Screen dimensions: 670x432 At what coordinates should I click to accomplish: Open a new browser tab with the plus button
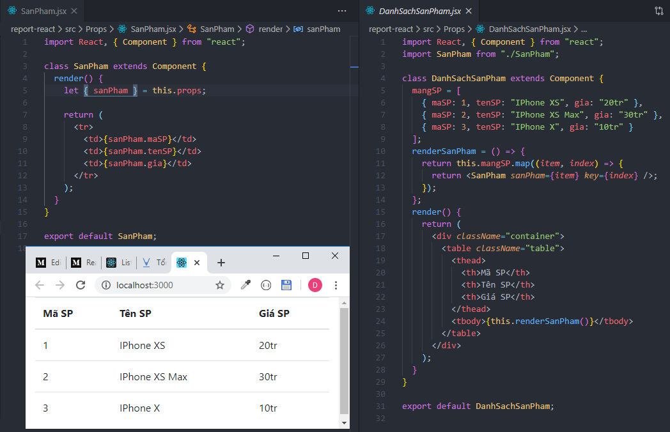pos(221,262)
